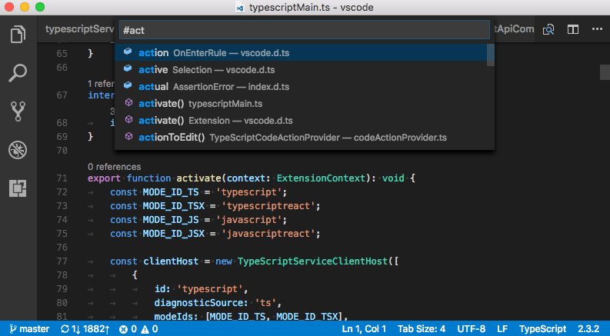Screen dimensions: 610x336
Task: Select the actual AssertionError result
Action: [x=301, y=87]
